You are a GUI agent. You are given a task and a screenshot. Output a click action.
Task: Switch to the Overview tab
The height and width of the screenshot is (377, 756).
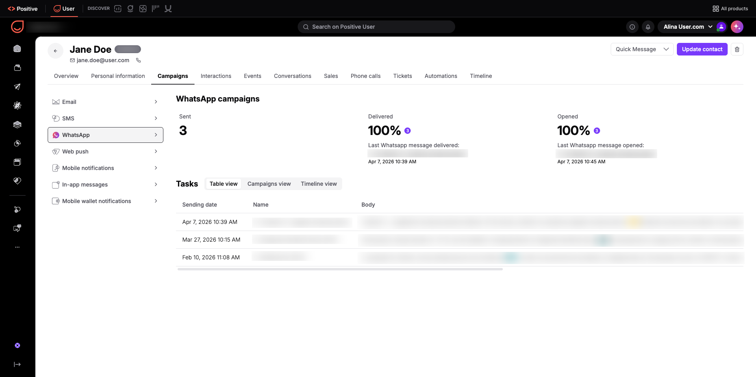click(66, 76)
